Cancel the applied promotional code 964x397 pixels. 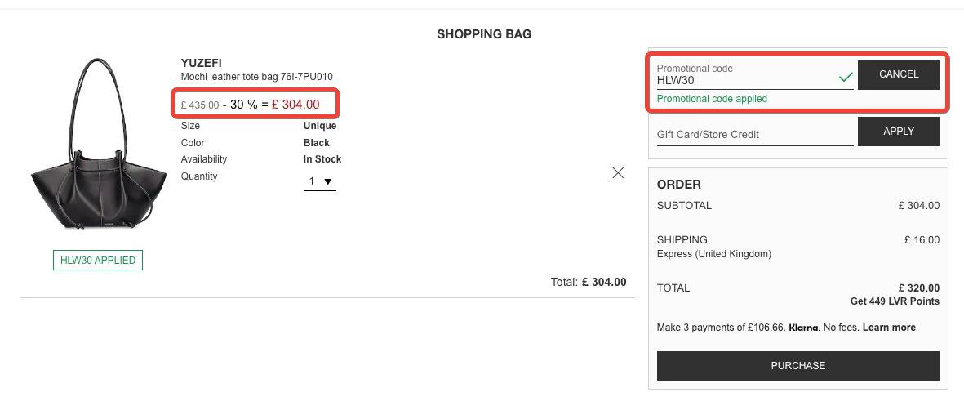[898, 74]
